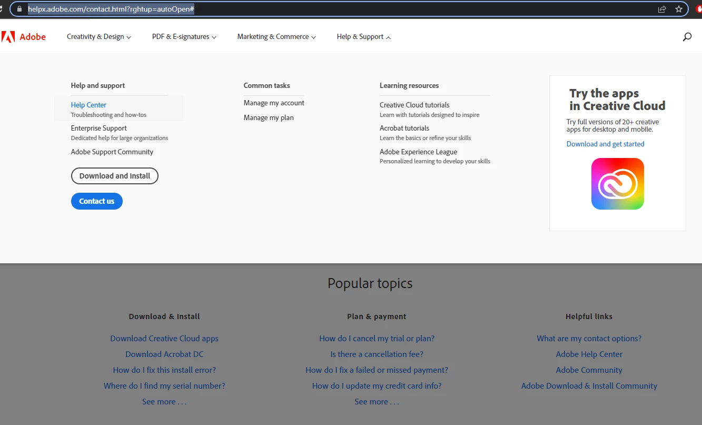Screen dimensions: 702x425
Task: Open Adobe Help Center link
Action: [589, 354]
